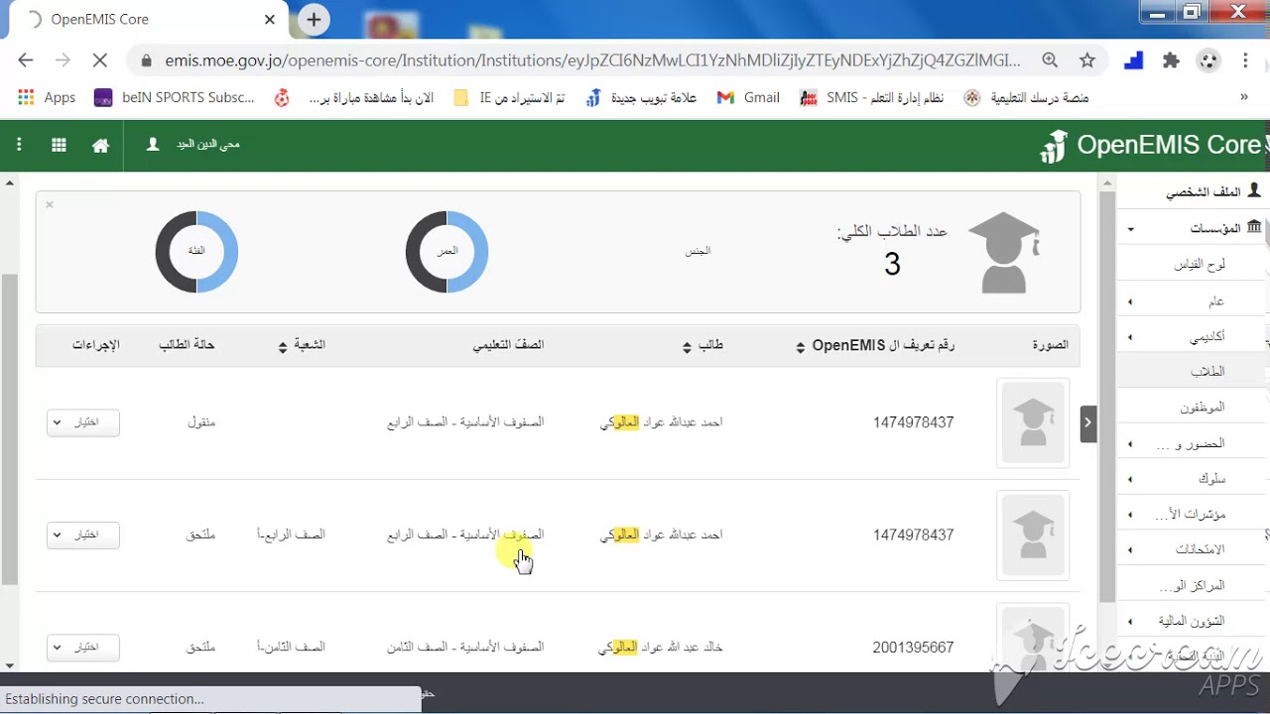Expand الامتحانات sidebar item

point(1192,549)
